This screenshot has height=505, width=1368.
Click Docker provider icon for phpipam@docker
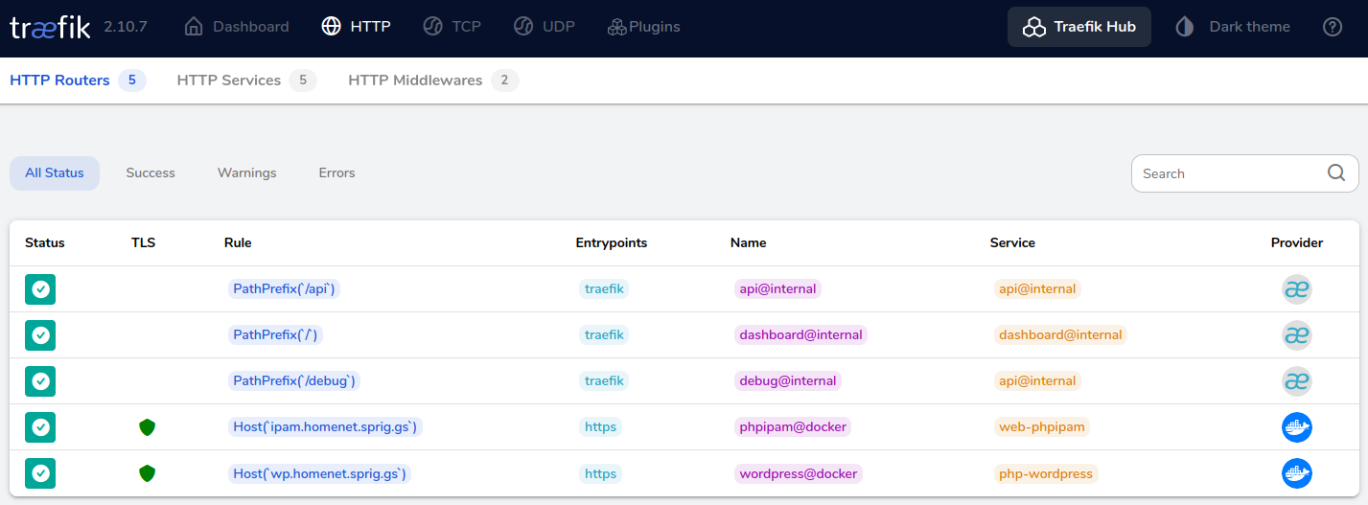(1297, 427)
